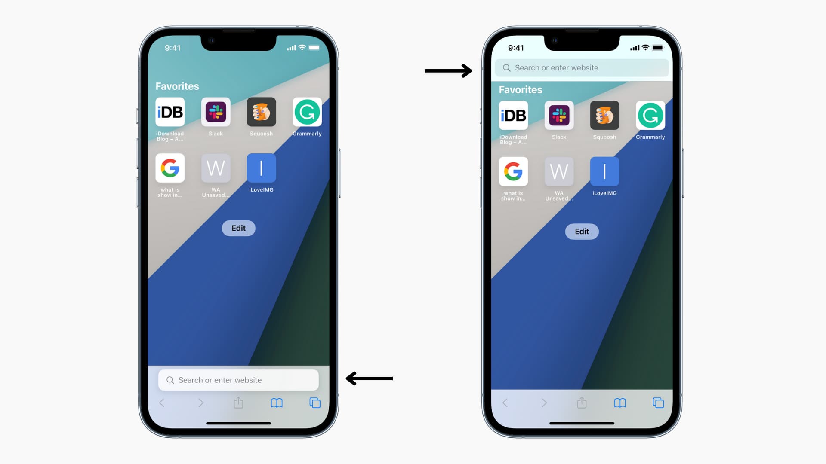Open Google search shortcut
Viewport: 826px width, 464px height.
click(170, 168)
